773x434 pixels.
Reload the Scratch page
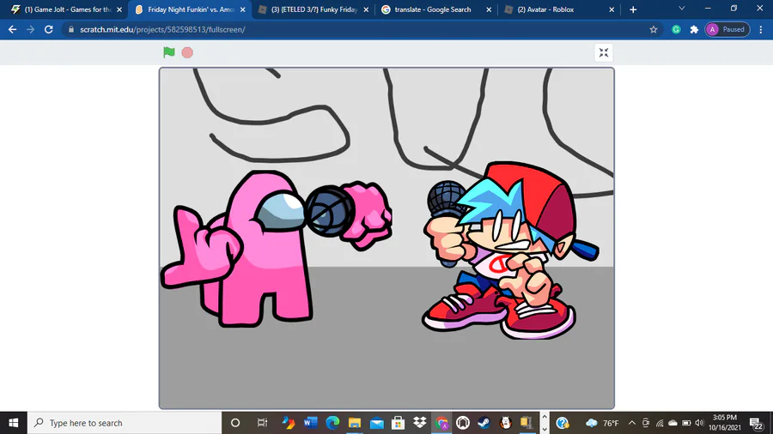[48, 29]
